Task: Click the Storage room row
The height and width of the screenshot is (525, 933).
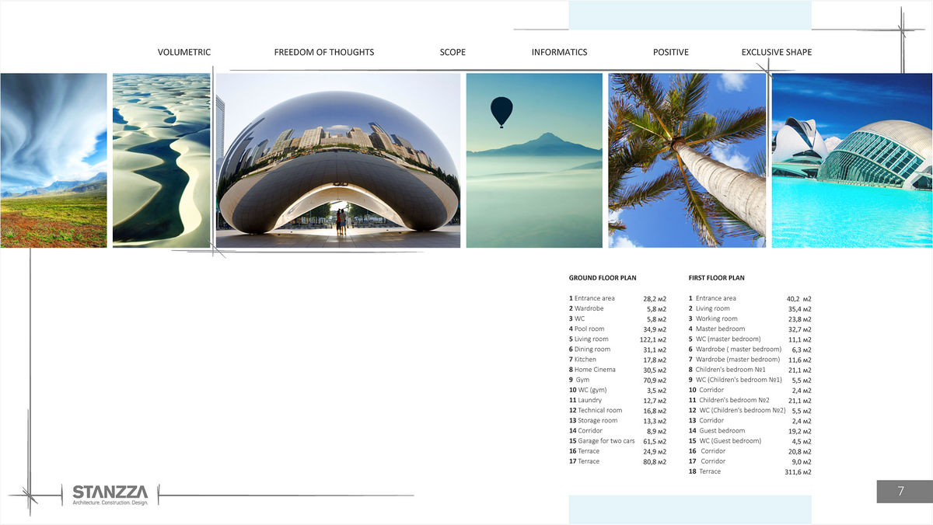Action: pyautogui.click(x=617, y=420)
